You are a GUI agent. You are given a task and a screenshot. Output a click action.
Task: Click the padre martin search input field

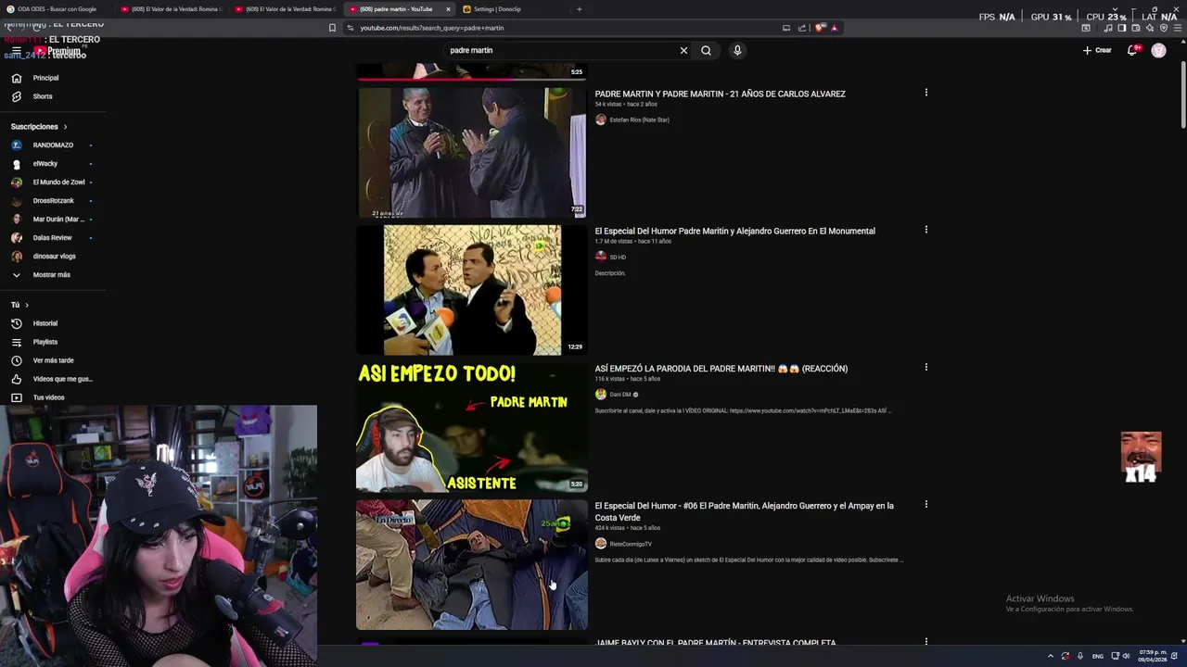pos(561,51)
